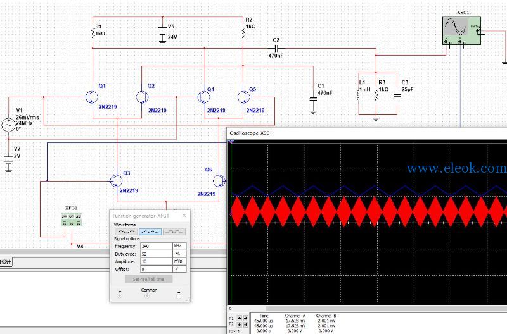Click the function generator Common terminal
507x334 pixels.
(x=147, y=295)
